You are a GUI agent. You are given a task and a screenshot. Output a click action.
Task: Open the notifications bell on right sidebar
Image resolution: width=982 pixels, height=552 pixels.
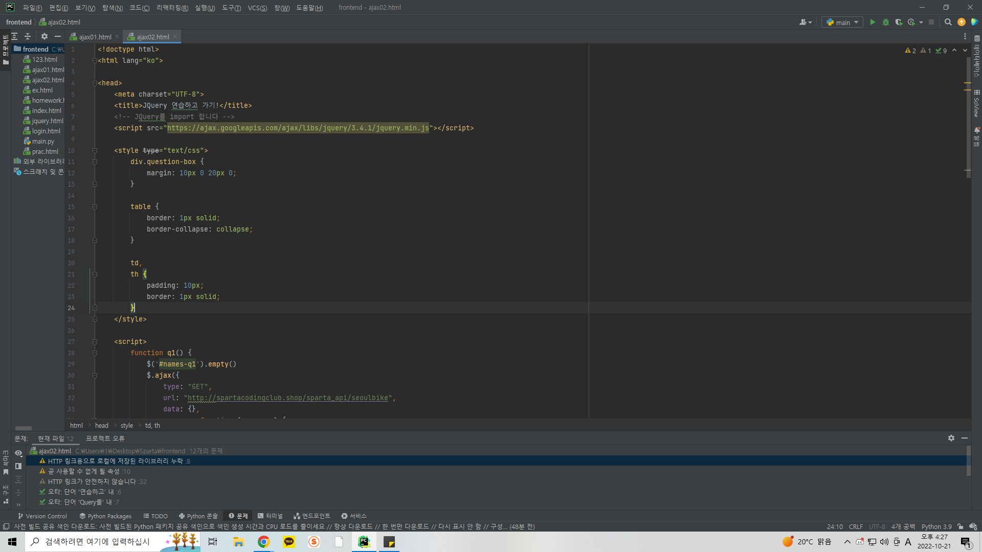tap(977, 130)
